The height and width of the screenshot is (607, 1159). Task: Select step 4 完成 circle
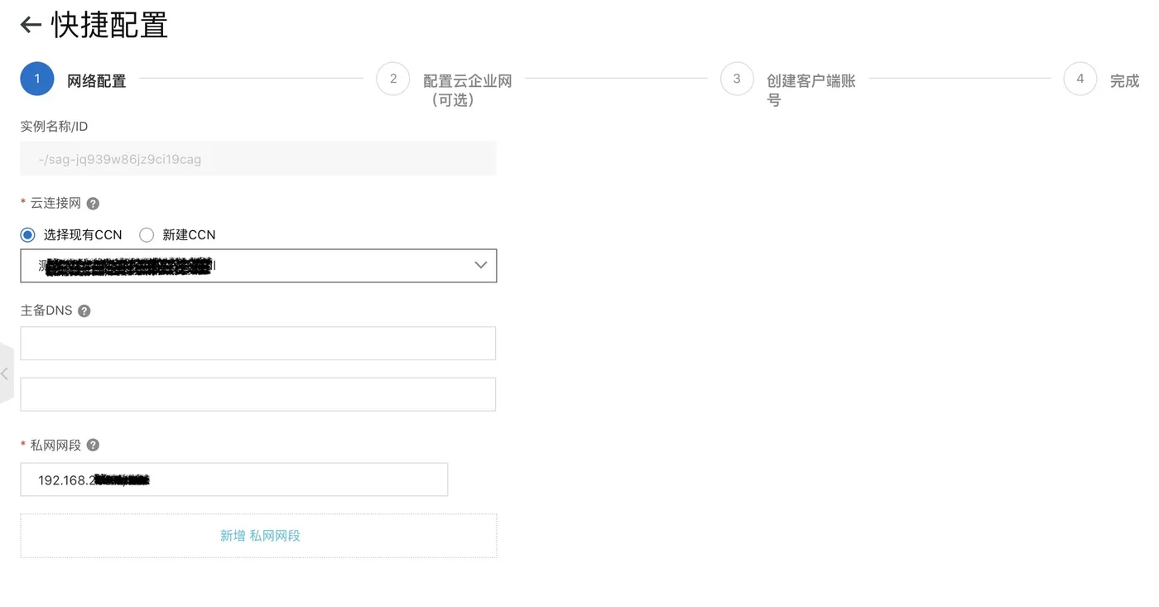point(1080,79)
